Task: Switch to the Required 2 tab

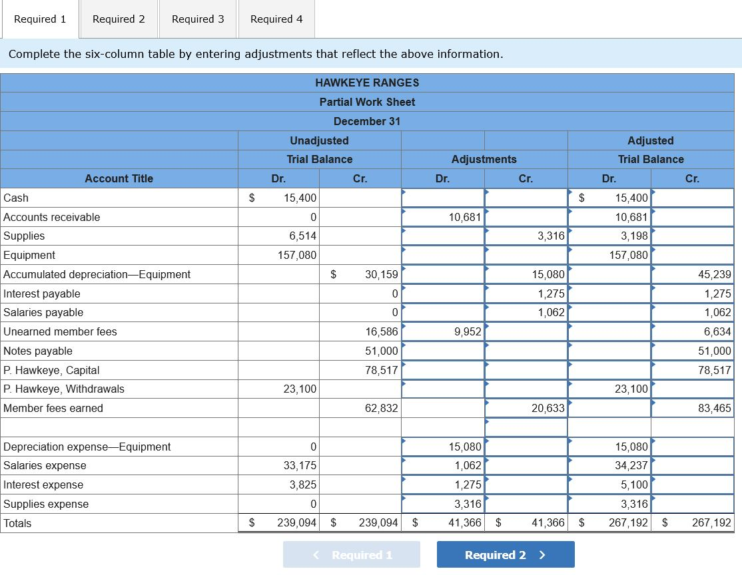Action: [x=119, y=19]
